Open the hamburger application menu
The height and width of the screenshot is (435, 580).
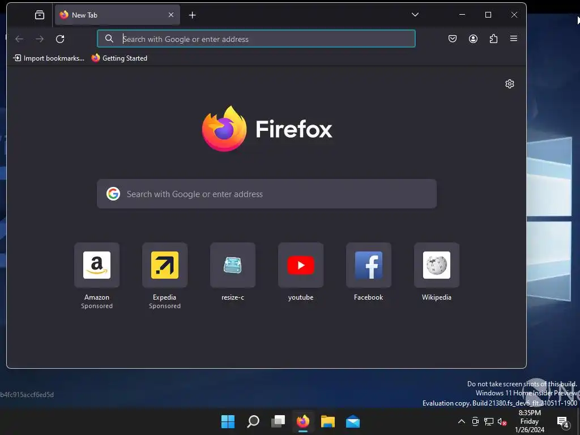point(513,39)
